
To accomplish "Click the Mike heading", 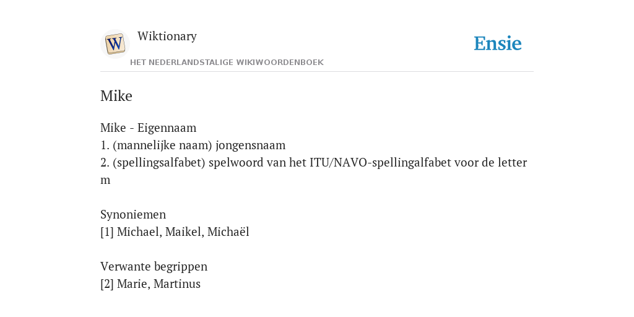I will coord(116,96).
